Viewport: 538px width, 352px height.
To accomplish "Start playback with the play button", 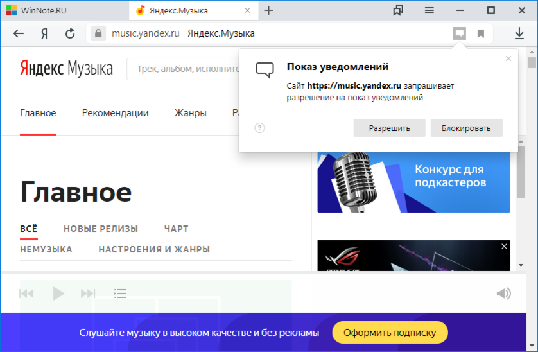I will 58,294.
